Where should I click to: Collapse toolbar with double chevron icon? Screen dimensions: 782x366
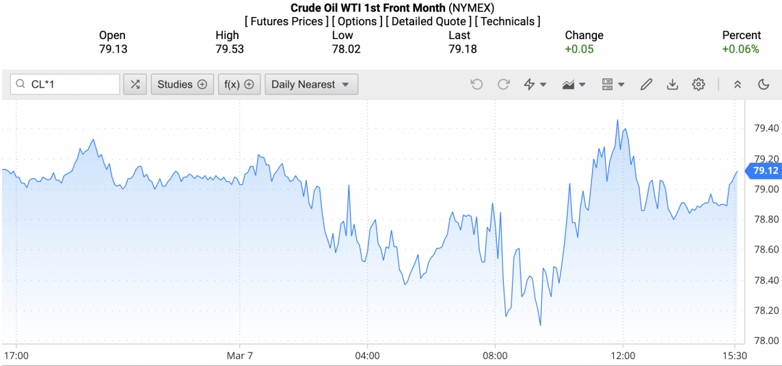[x=738, y=84]
